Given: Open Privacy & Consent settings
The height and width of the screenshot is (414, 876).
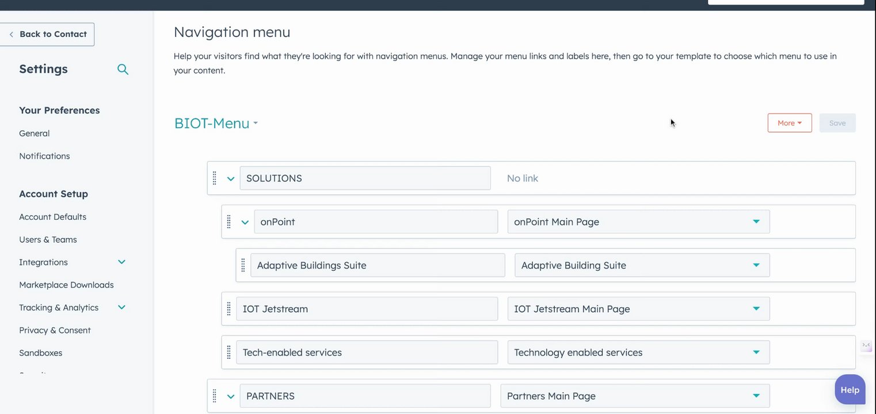Looking at the screenshot, I should (x=55, y=330).
